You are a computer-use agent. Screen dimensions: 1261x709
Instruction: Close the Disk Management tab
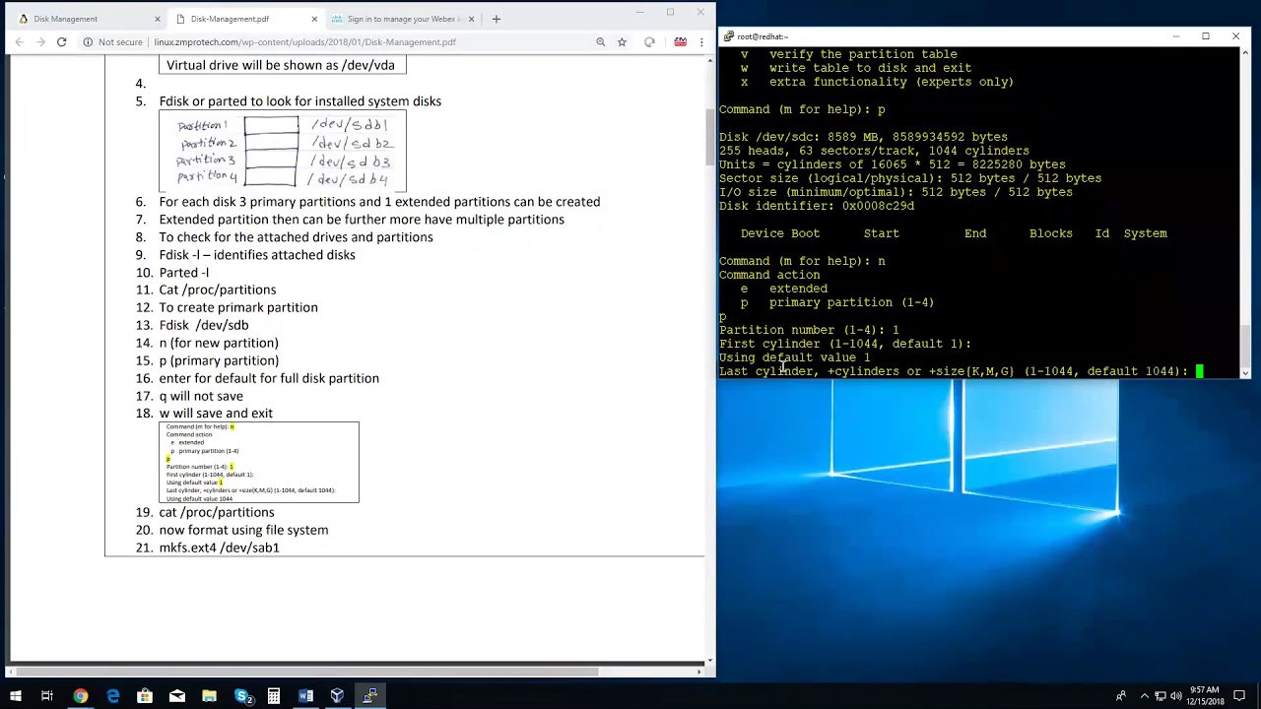point(157,19)
